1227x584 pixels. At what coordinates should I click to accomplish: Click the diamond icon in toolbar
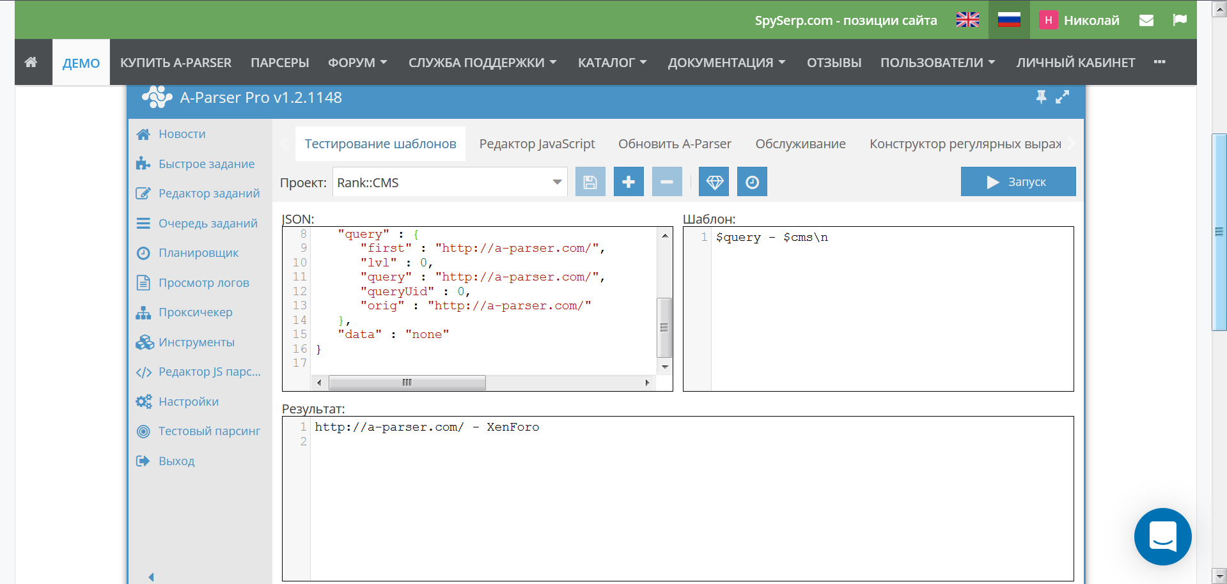(714, 182)
